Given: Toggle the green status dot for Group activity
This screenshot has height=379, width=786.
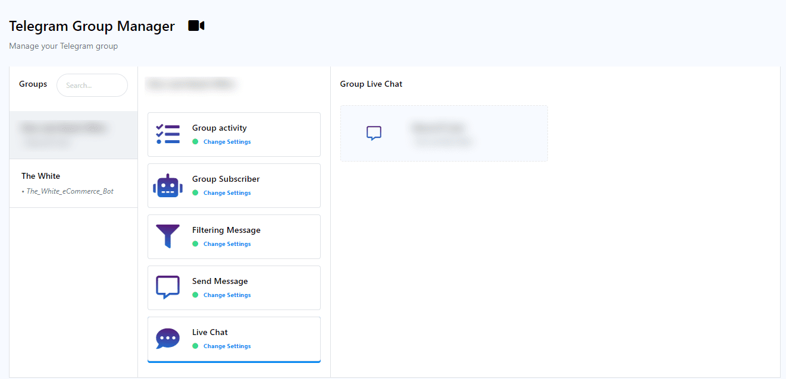Looking at the screenshot, I should pos(195,142).
